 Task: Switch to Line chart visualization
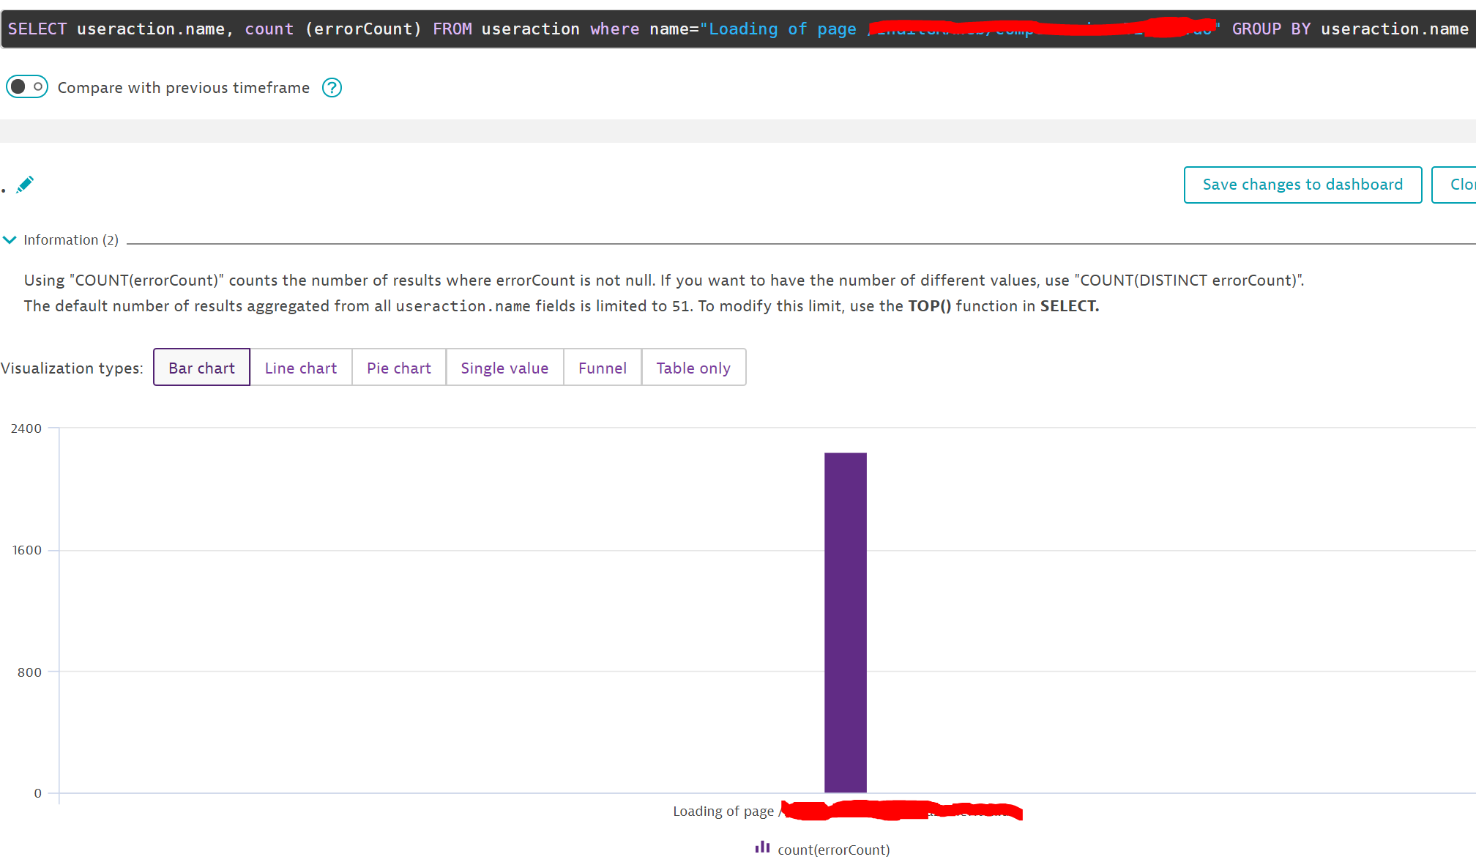(300, 368)
